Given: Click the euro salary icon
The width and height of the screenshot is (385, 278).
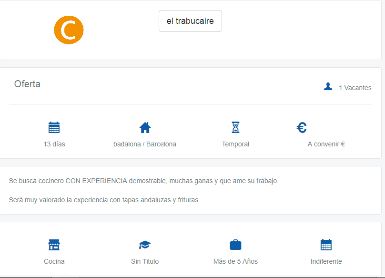Looking at the screenshot, I should 302,127.
